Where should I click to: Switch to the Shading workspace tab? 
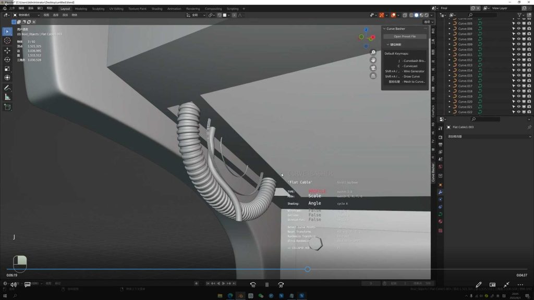(x=156, y=8)
